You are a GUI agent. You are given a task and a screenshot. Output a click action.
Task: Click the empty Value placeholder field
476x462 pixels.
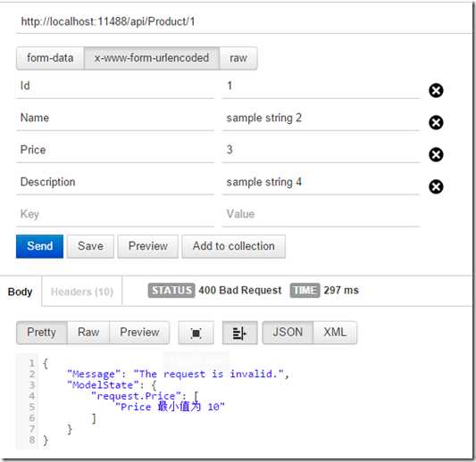pos(321,214)
